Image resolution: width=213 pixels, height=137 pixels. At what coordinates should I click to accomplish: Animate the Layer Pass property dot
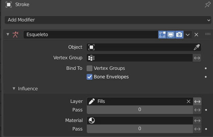tap(206, 110)
